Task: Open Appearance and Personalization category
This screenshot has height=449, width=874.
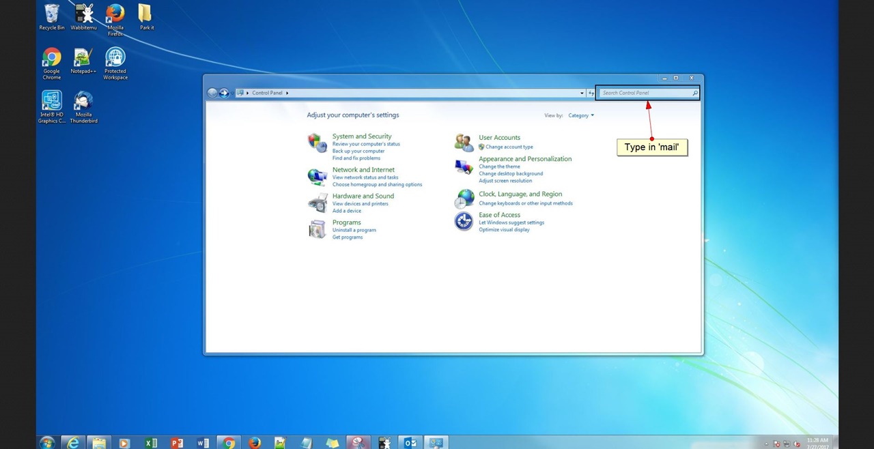Action: coord(525,159)
